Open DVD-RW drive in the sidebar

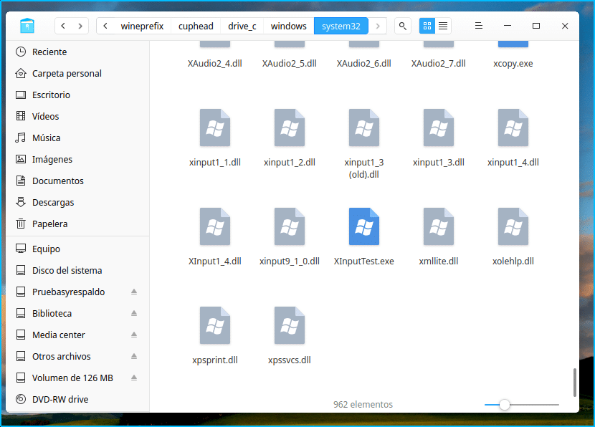(x=77, y=399)
